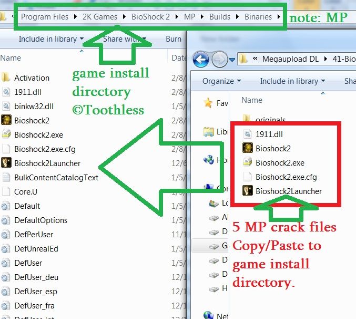Select the DefUser_deu config file icon
The image size is (356, 319).
(5, 277)
